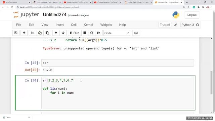Restart the kernel icon
The image size is (215, 121).
tap(92, 33)
